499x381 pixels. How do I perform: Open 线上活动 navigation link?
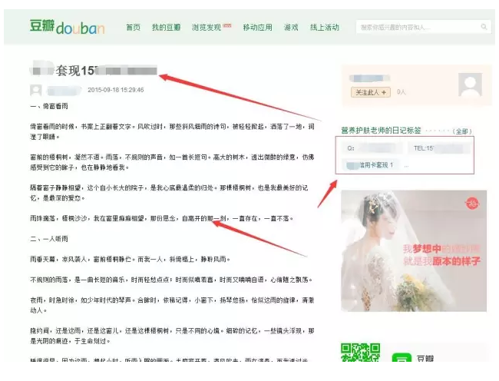(324, 28)
